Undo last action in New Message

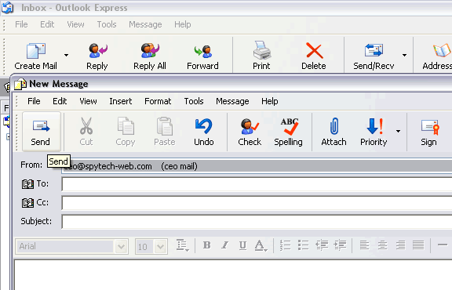click(204, 132)
